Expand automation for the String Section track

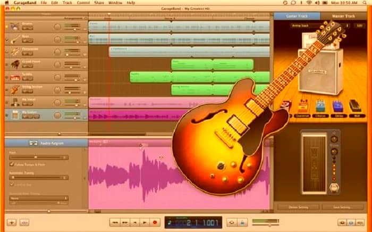pos(84,93)
